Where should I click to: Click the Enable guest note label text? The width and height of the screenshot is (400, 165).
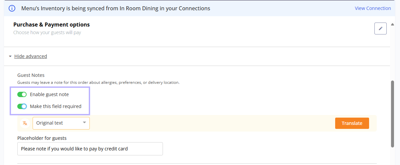tap(49, 94)
